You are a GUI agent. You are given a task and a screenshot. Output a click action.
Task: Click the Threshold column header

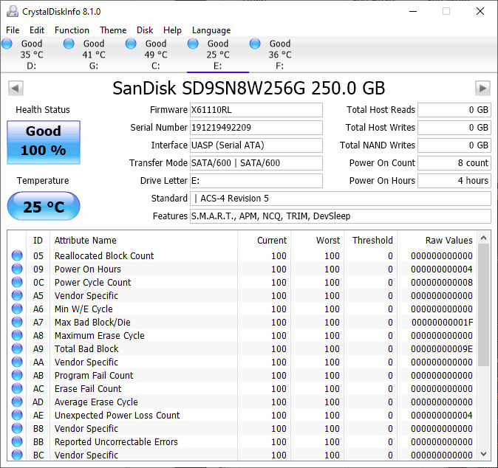(371, 240)
